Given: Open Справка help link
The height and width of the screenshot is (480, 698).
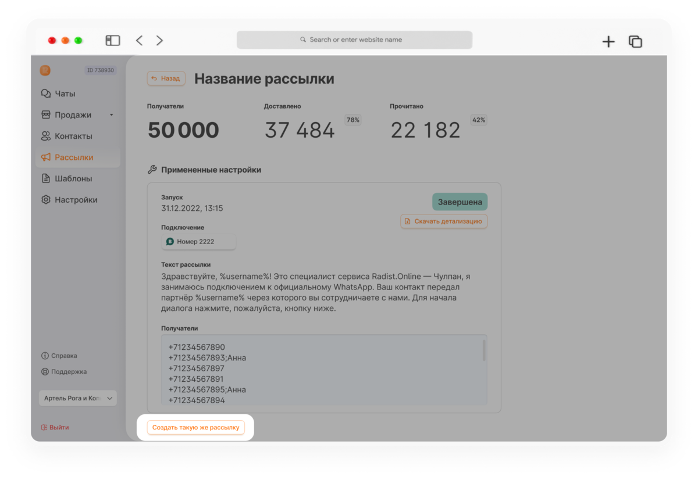Looking at the screenshot, I should tap(59, 356).
